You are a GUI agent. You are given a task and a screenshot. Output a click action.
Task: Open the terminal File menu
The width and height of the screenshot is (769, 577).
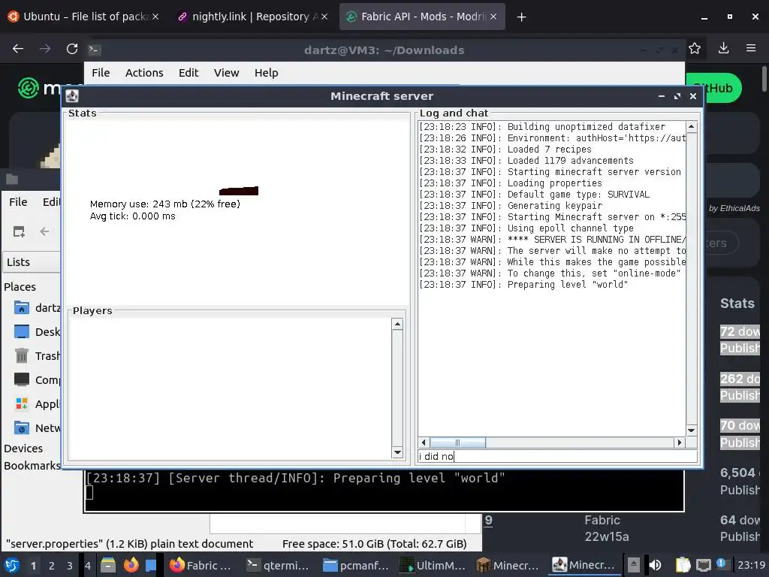(x=101, y=73)
